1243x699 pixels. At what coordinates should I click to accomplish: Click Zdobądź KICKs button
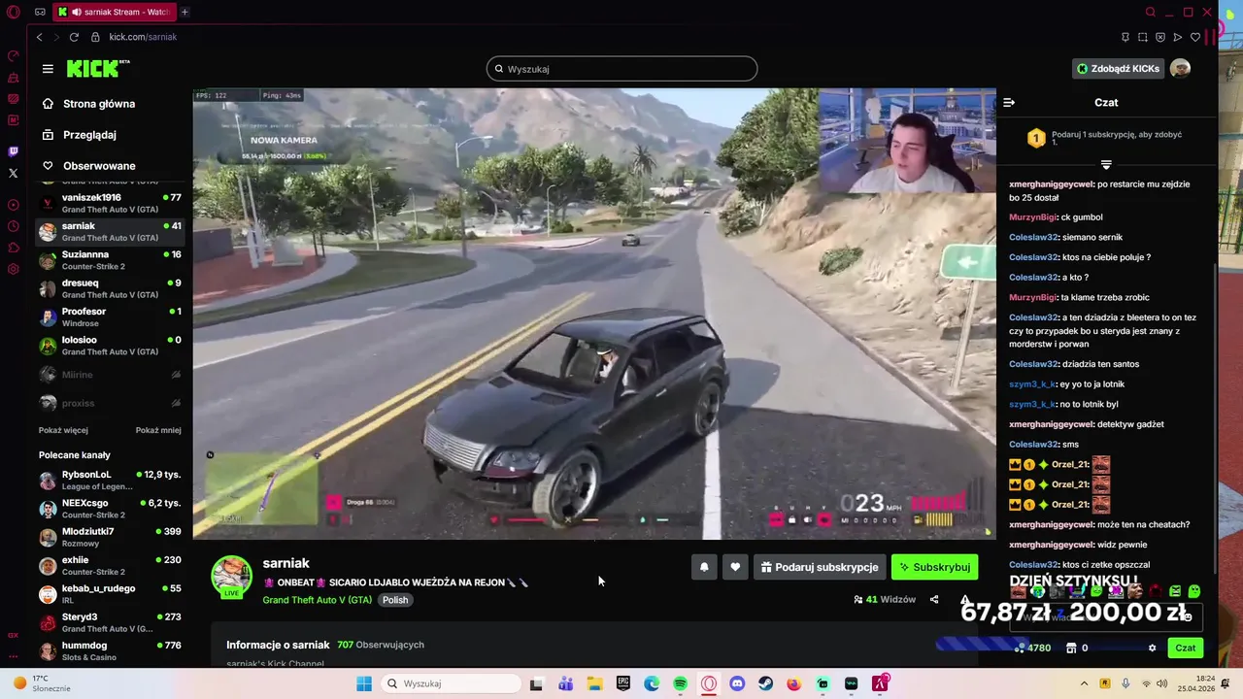pyautogui.click(x=1118, y=69)
